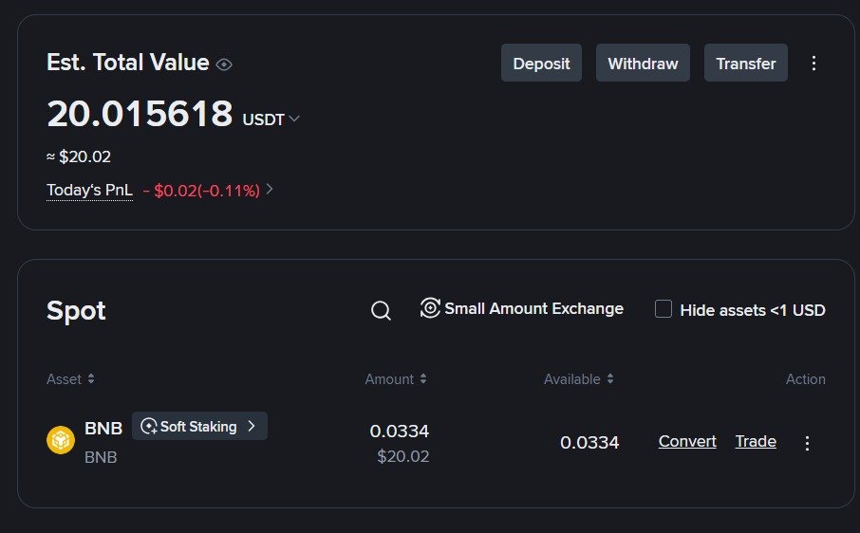Click the ≈ $20.02 estimate text
This screenshot has height=533, width=860.
pyautogui.click(x=79, y=157)
